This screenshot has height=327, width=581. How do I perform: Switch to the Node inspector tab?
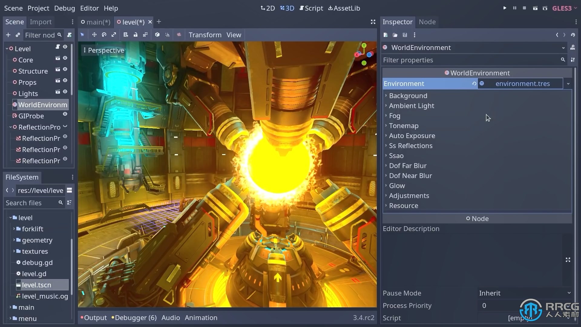point(427,21)
